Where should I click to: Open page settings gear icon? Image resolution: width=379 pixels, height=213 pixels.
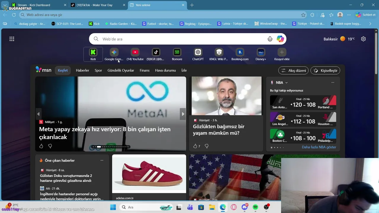[364, 39]
